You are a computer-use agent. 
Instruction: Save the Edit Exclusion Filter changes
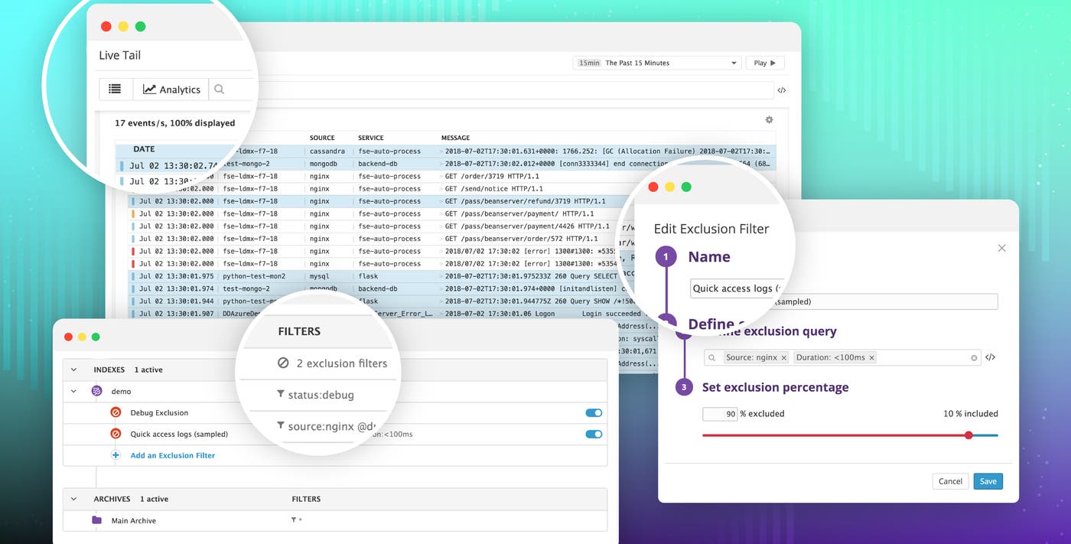pyautogui.click(x=988, y=481)
